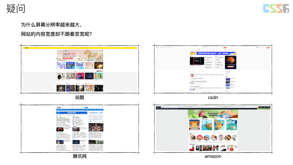This screenshot has height=165, width=293.
Task: Click the floating side icons on the CSDN page
Action: 268,83
